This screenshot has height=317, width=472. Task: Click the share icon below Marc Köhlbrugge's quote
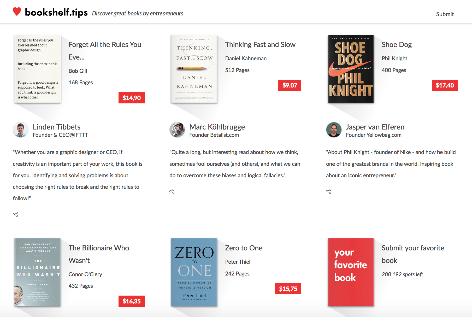(172, 191)
